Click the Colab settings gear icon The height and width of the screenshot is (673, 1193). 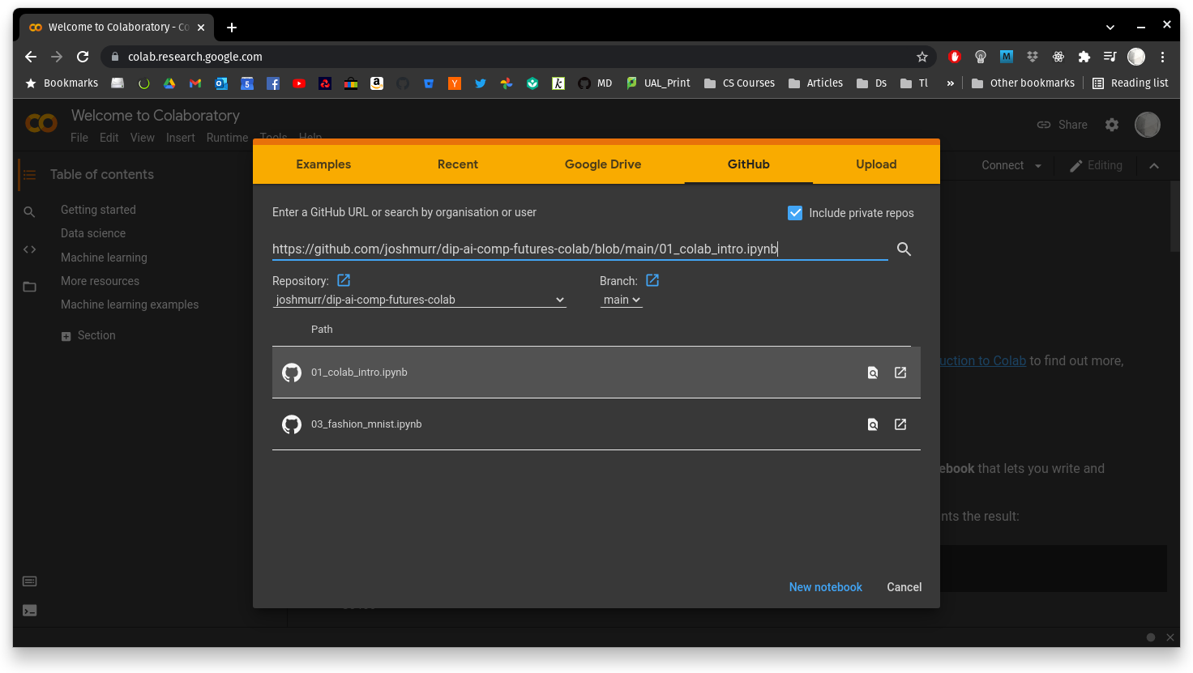tap(1112, 125)
